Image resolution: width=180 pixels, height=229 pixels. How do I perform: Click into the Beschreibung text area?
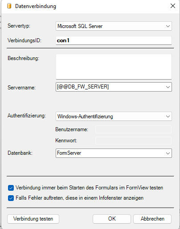click(114, 67)
